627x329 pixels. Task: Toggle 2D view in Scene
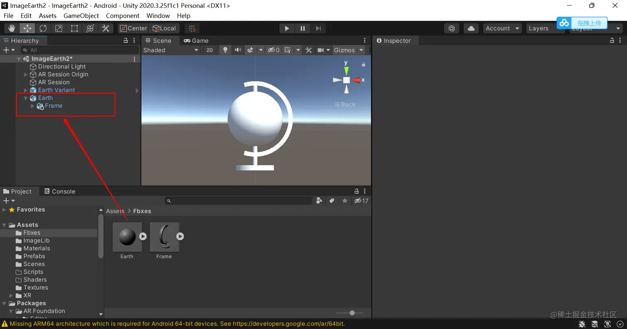210,50
